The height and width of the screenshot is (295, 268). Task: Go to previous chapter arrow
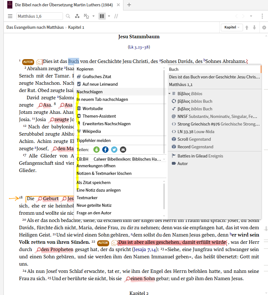click(247, 28)
